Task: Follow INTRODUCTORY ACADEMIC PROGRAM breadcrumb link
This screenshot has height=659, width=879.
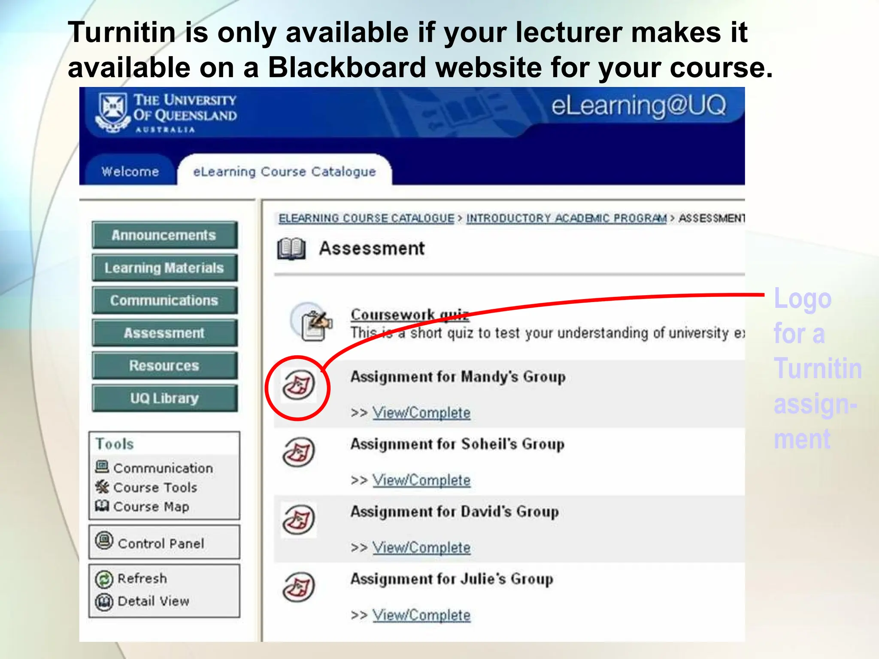Action: tap(567, 218)
